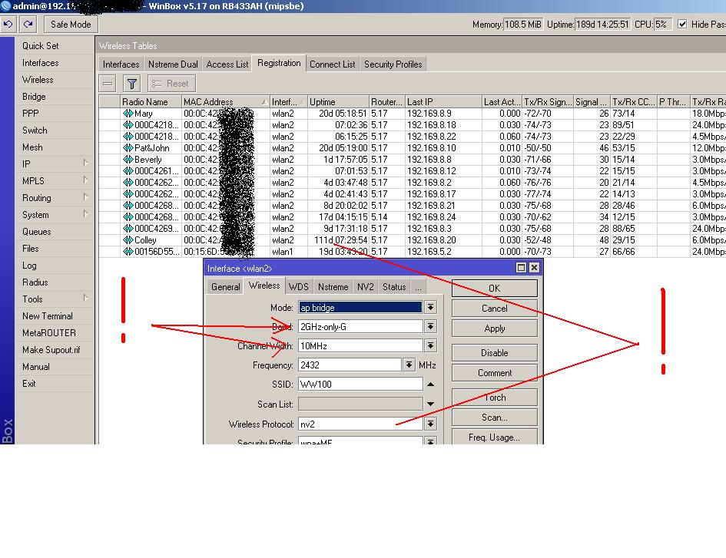
Task: Click the Apply button
Action: pyautogui.click(x=495, y=328)
